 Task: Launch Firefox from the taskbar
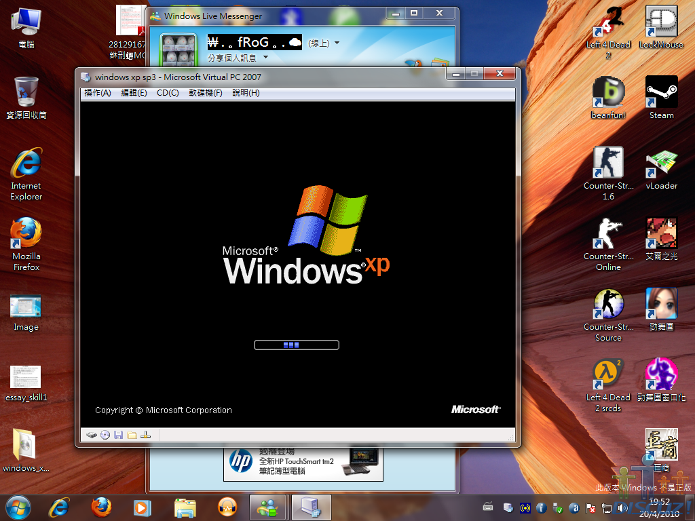102,507
